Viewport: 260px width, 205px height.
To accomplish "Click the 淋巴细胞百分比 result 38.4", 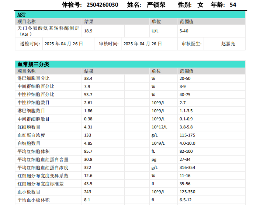I will pyautogui.click(x=88, y=78).
